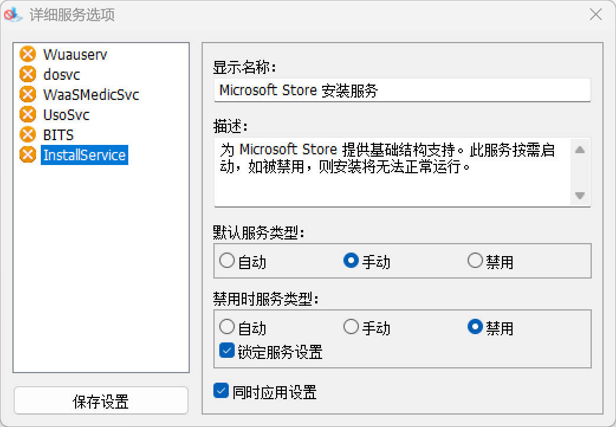Screen dimensions: 616x427
Task: Click the orange X icon beside InstallService
Action: (28, 155)
